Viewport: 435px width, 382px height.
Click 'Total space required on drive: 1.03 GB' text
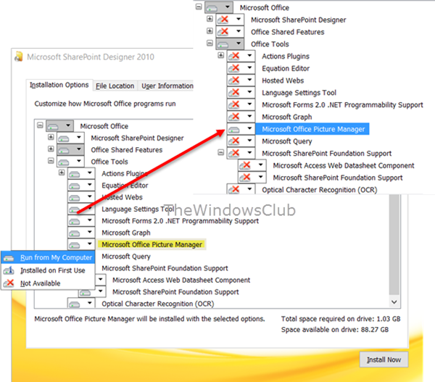341,319
